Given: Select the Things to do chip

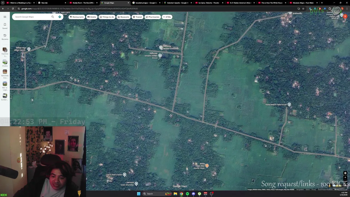Looking at the screenshot, I should (x=107, y=17).
